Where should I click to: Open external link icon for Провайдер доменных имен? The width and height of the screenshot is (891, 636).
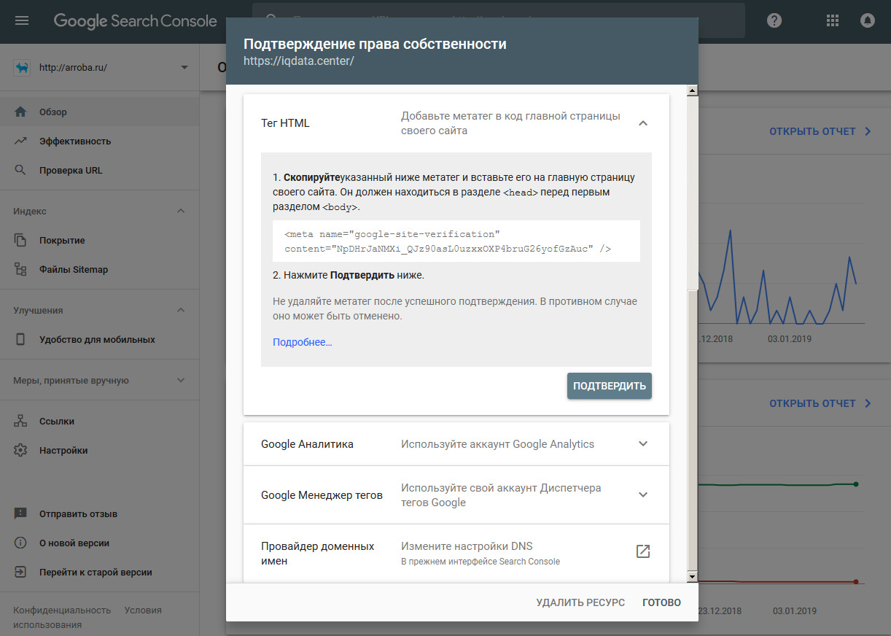pos(643,551)
